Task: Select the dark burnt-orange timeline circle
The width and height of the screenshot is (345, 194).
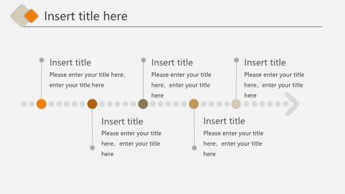Action: (x=92, y=104)
